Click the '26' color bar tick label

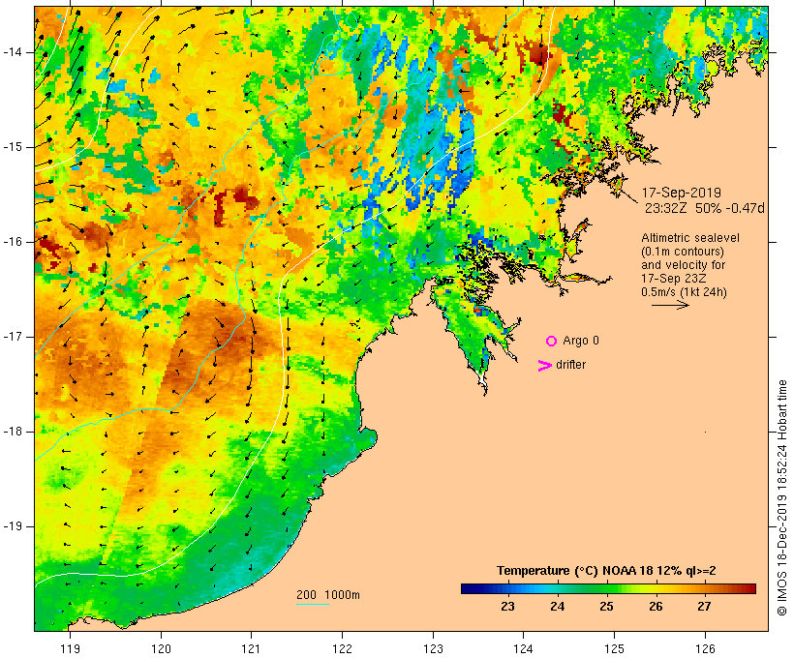[656, 607]
